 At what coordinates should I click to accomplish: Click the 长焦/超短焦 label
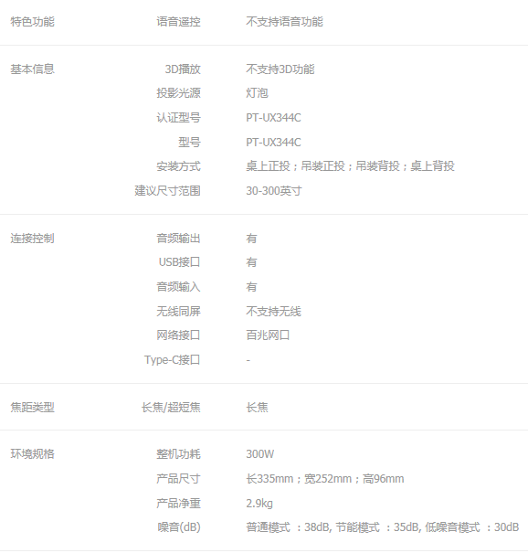tap(171, 408)
